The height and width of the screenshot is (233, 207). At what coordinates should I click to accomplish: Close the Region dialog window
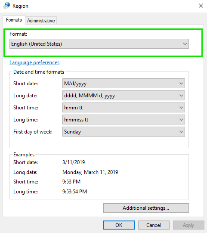click(201, 6)
